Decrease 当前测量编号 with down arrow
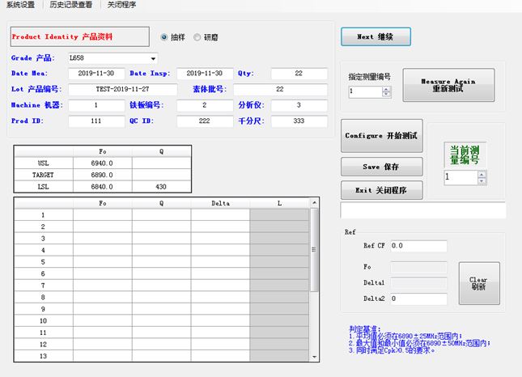 coord(482,180)
